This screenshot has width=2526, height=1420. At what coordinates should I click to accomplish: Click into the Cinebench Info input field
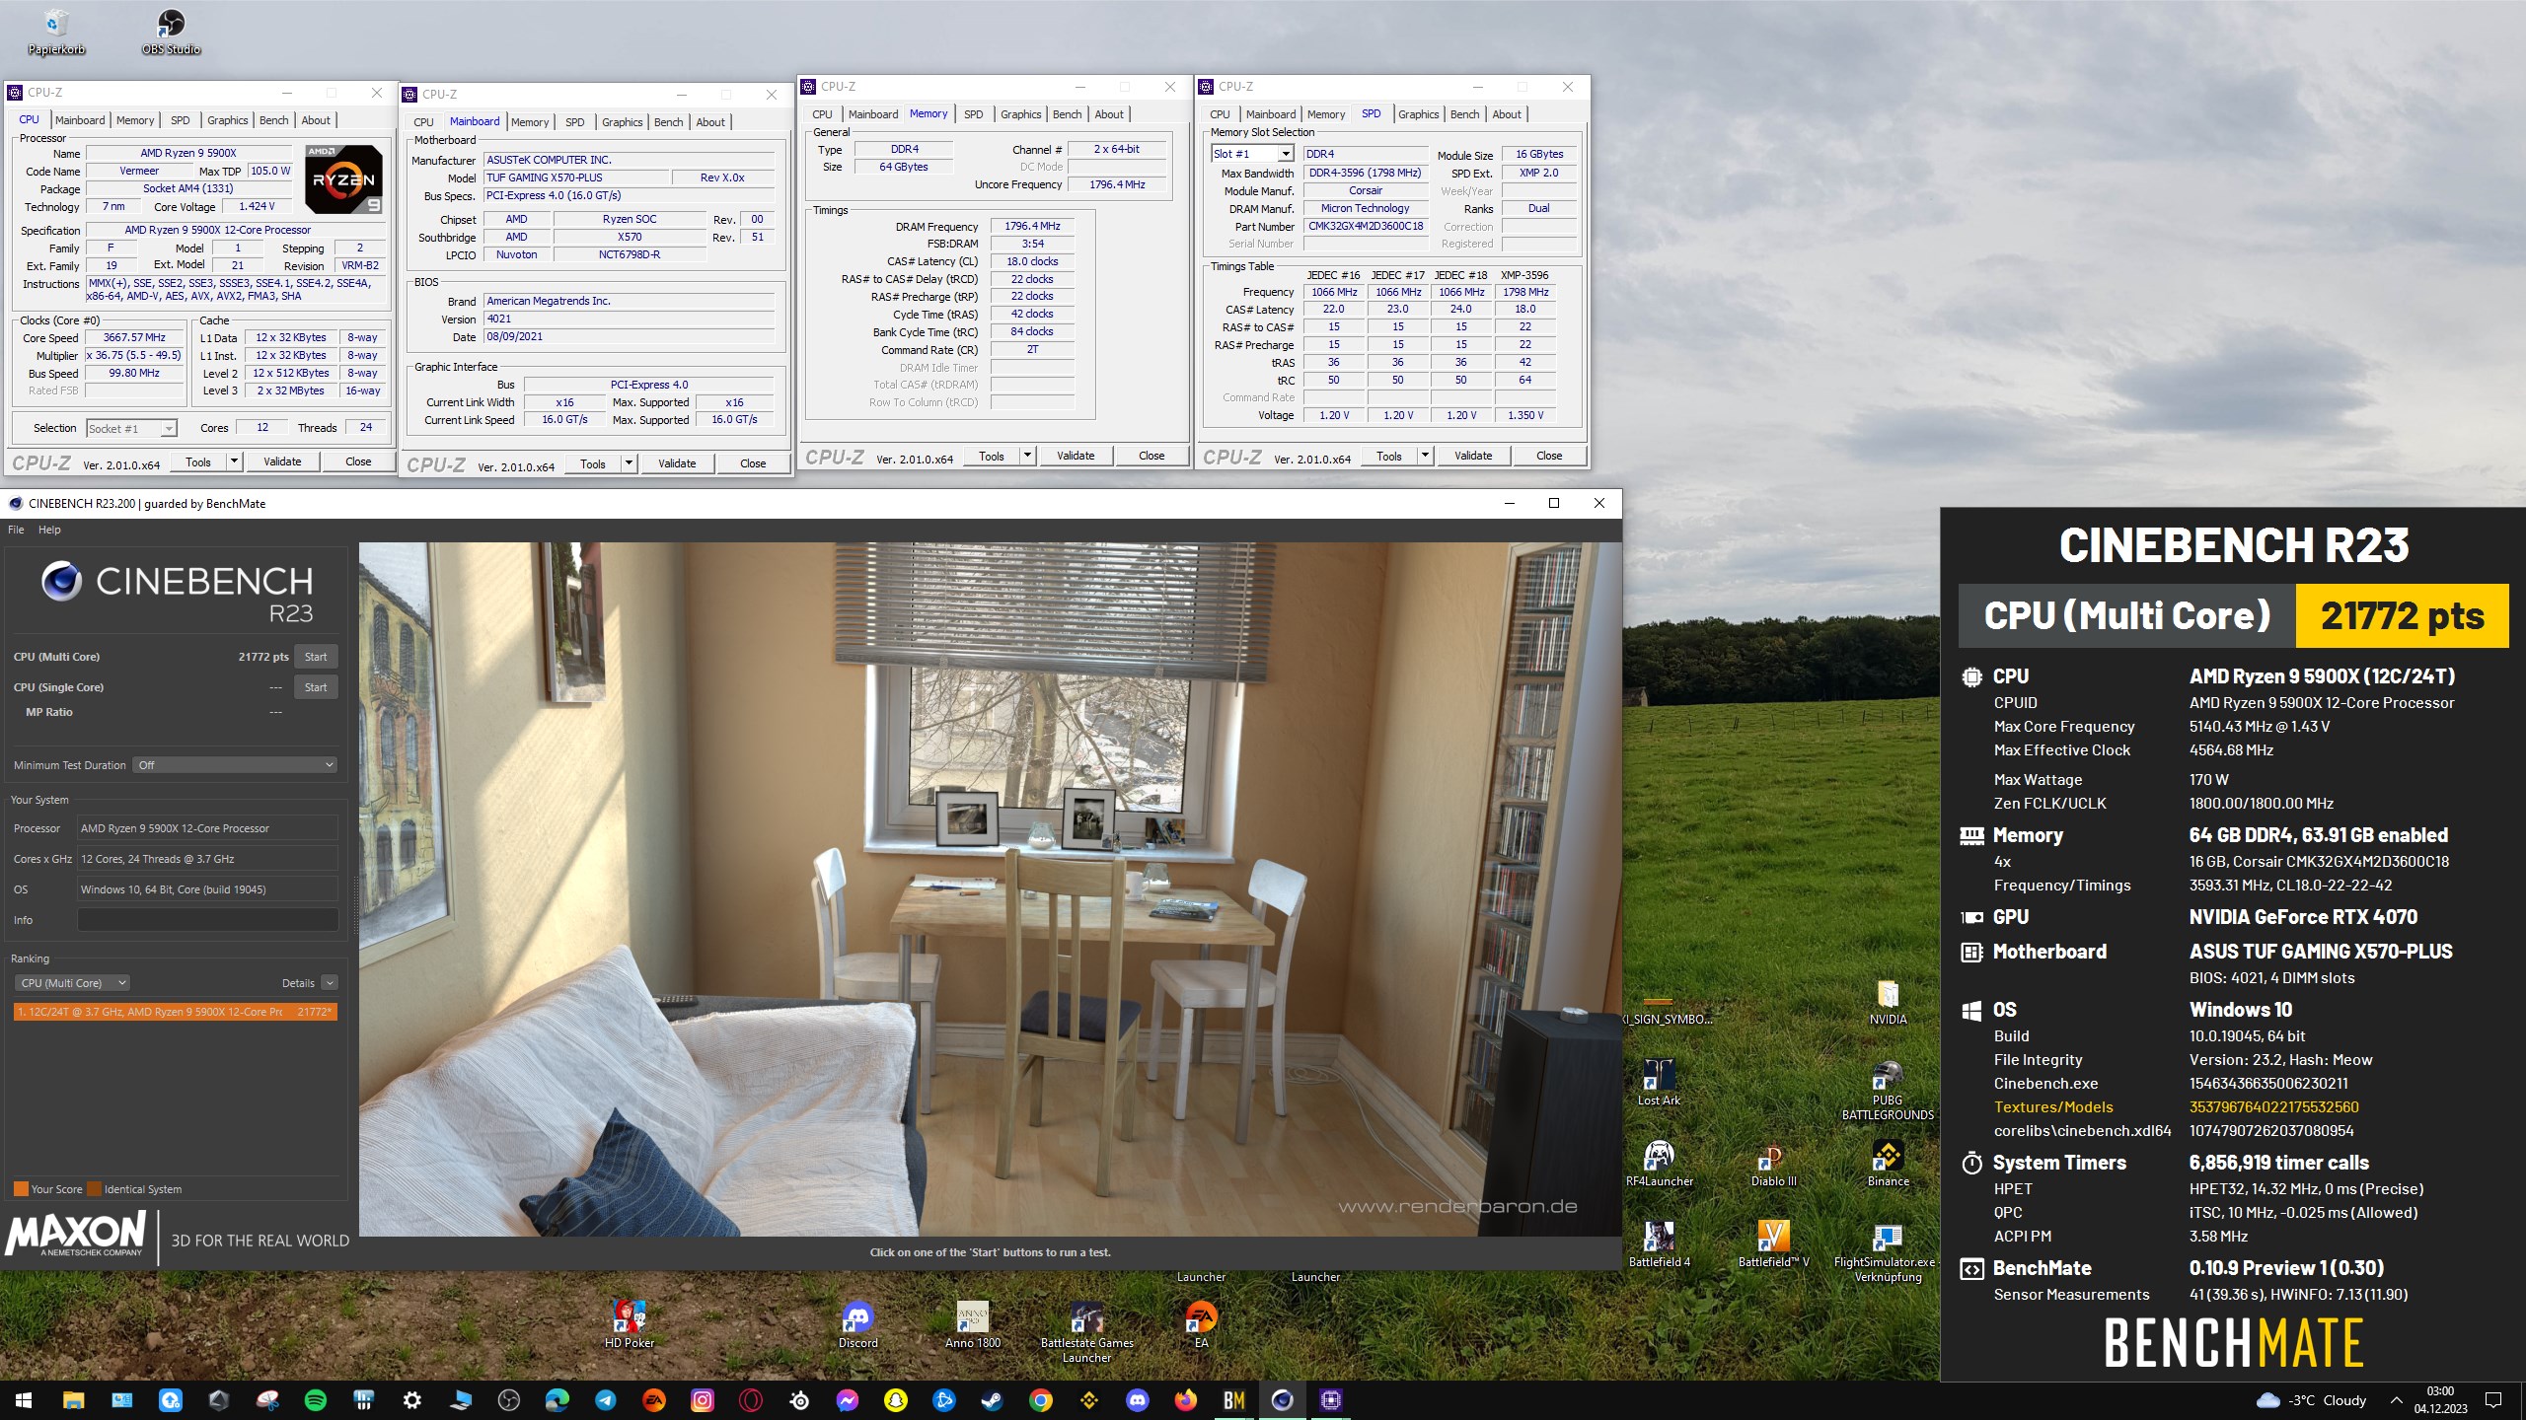[207, 920]
